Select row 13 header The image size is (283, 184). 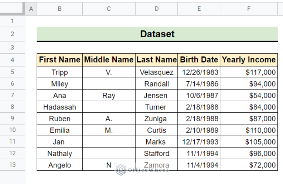[12, 165]
